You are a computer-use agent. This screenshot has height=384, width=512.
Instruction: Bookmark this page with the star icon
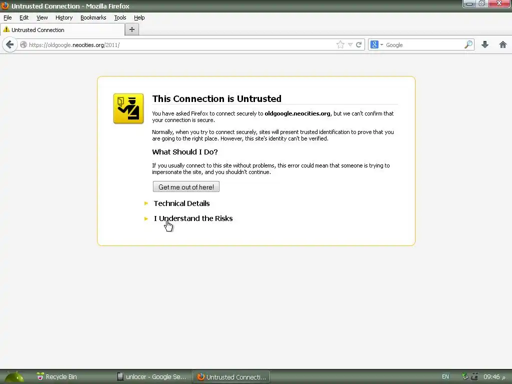click(340, 44)
